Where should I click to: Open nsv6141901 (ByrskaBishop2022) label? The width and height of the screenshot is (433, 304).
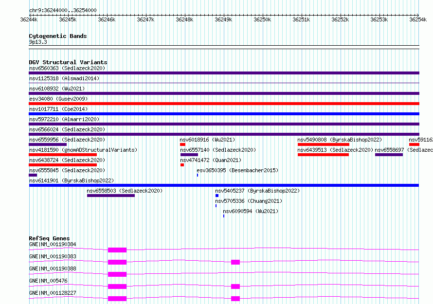click(72, 180)
